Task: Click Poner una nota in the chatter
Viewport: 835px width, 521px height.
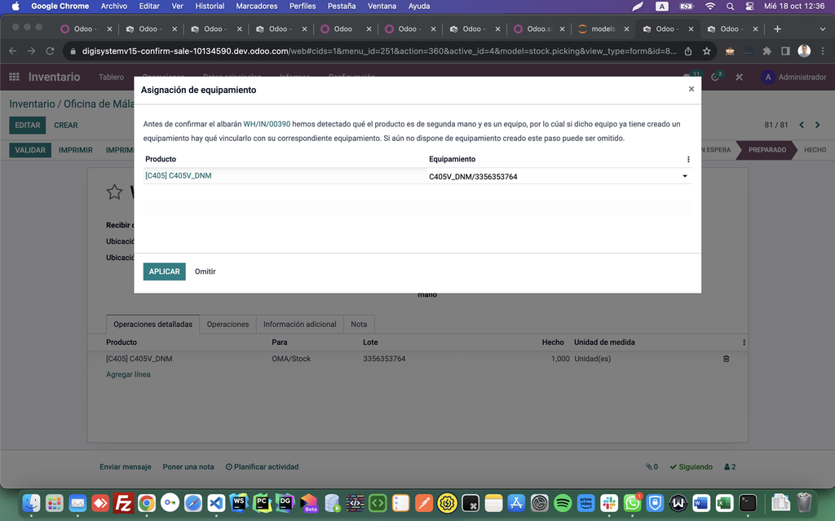Action: point(188,466)
